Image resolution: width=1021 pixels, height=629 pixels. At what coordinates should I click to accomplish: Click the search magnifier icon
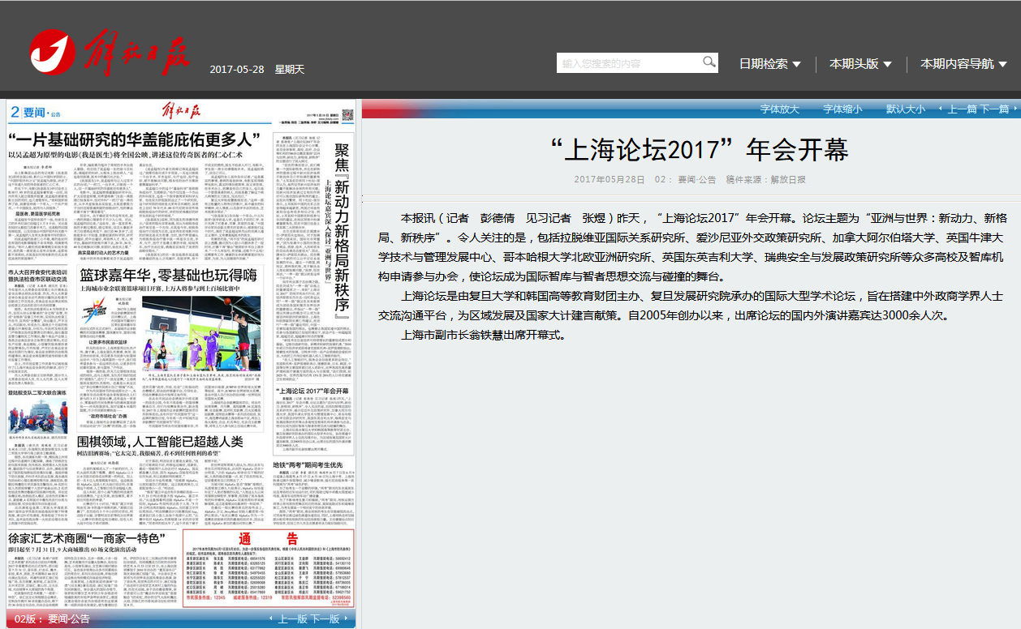709,62
